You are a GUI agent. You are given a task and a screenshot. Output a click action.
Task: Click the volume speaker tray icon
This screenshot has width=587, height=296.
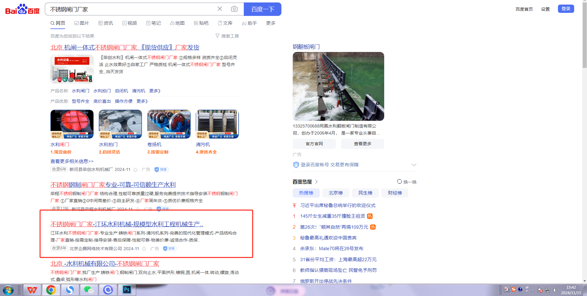tap(555, 290)
